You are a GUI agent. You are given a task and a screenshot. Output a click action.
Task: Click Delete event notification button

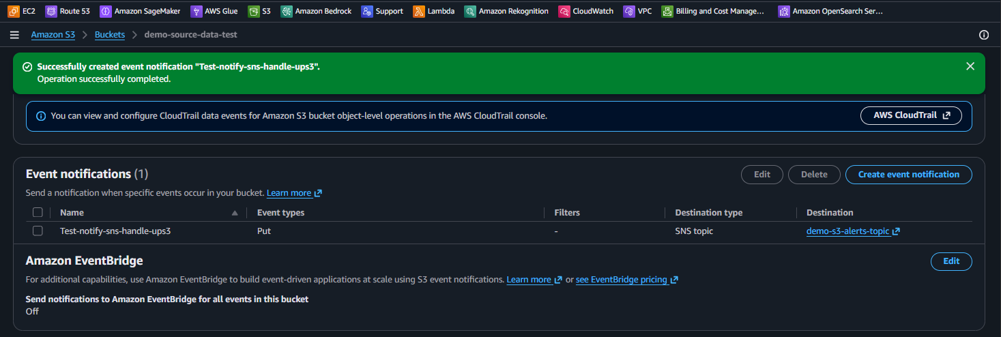coord(814,175)
